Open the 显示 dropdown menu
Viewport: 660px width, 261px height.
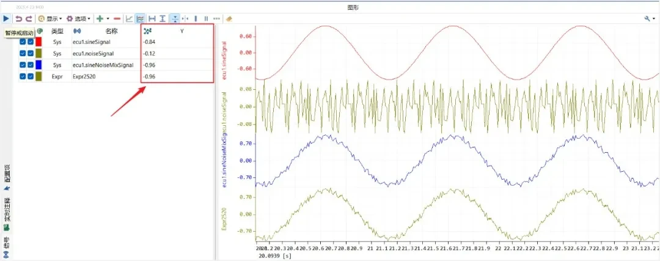pyautogui.click(x=51, y=18)
